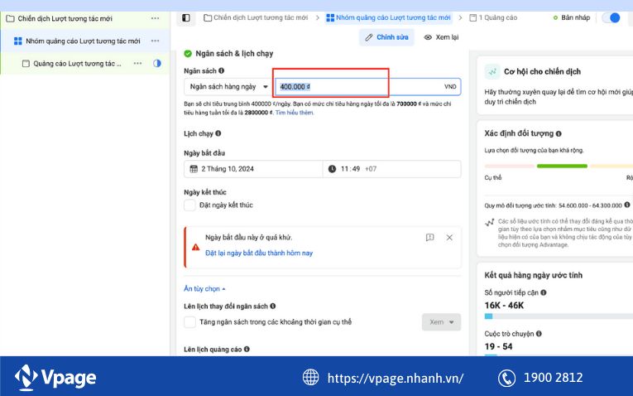The height and width of the screenshot is (396, 633).
Task: Click info icon beside Quy mô đối tượng ước tính
Action: pyautogui.click(x=627, y=205)
